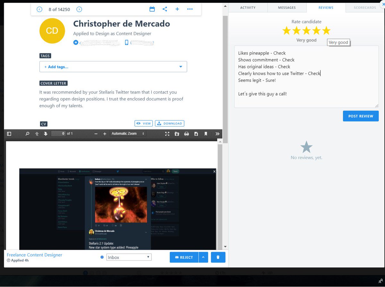Click the Twitter screenshot in the CV

(x=118, y=209)
